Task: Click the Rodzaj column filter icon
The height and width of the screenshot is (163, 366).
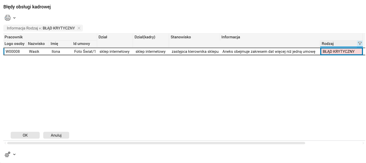Action: [x=360, y=43]
